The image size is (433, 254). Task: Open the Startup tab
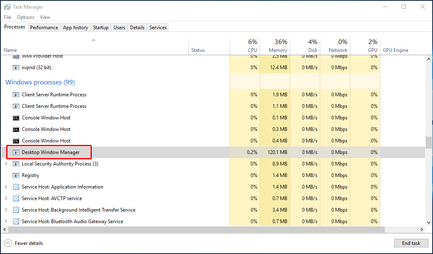[100, 28]
